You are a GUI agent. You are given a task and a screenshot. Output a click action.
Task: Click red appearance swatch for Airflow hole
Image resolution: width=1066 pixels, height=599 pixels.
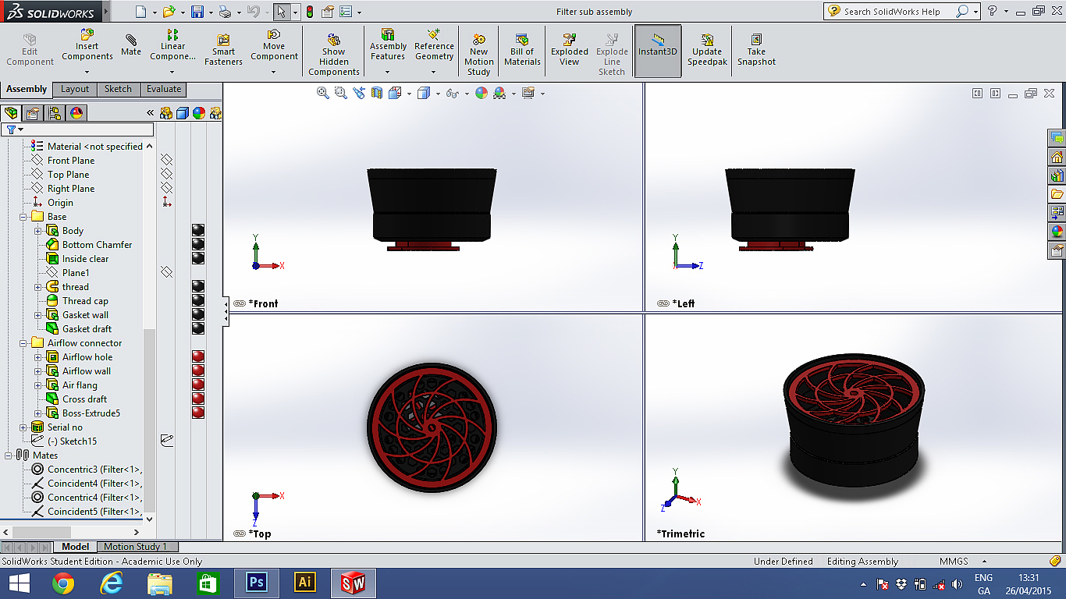coord(198,357)
